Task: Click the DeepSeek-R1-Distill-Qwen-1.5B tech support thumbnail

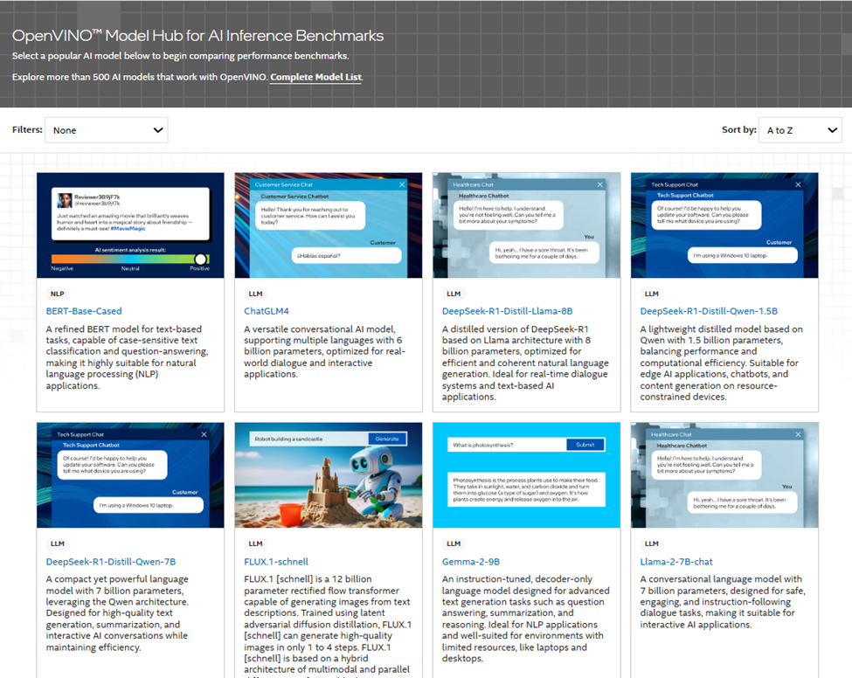Action: (x=724, y=225)
